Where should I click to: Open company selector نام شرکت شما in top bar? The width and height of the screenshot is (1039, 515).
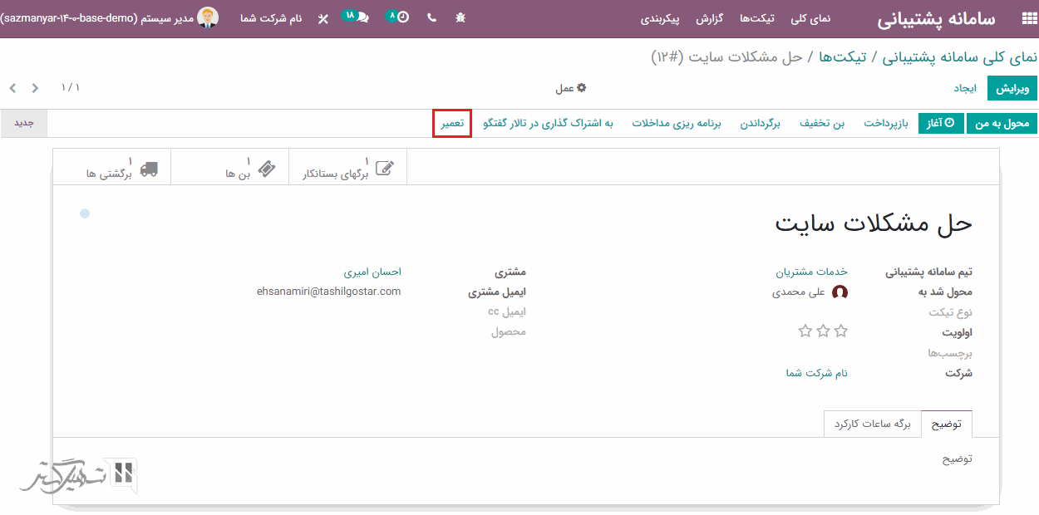tap(271, 17)
